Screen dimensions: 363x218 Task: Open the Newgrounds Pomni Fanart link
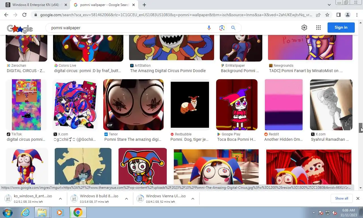306,71
